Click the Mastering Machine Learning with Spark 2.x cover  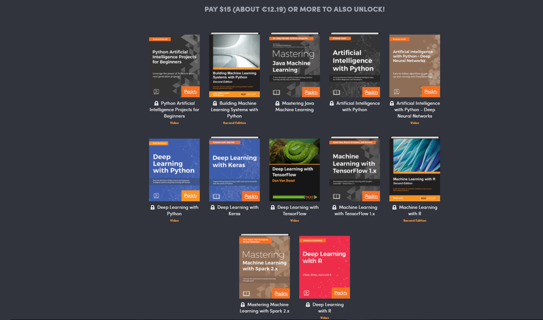264,267
